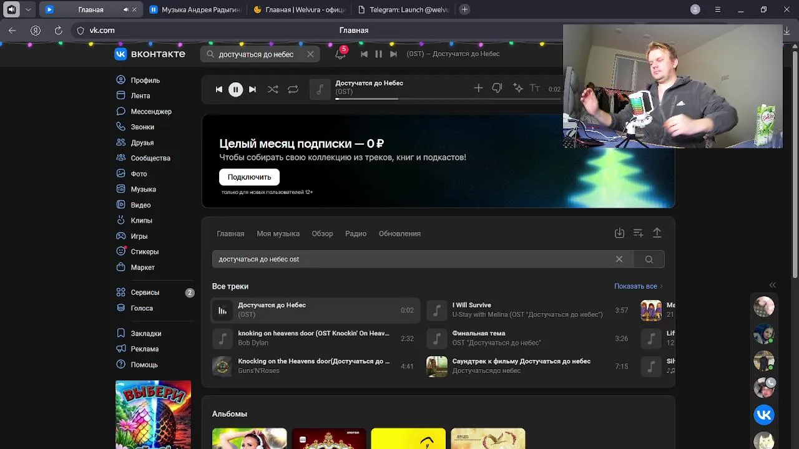Play Guns'N'Roses Knocking on the Heavens door
The height and width of the screenshot is (449, 799).
(316, 366)
